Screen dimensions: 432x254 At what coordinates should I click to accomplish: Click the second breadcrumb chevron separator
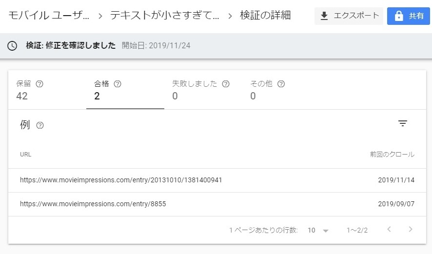click(230, 17)
